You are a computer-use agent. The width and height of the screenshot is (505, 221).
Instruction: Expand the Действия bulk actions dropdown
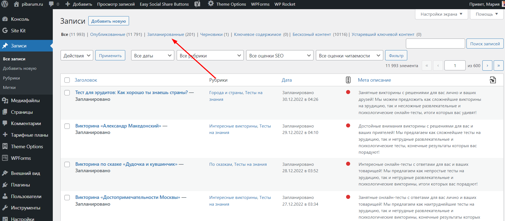pyautogui.click(x=77, y=56)
